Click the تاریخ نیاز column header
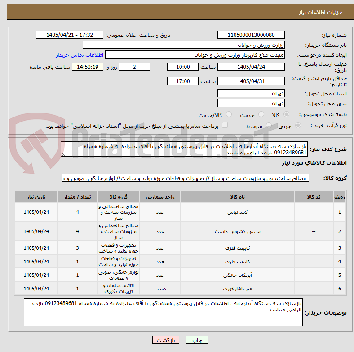Screen dimensions: 354x352 coord(36,197)
